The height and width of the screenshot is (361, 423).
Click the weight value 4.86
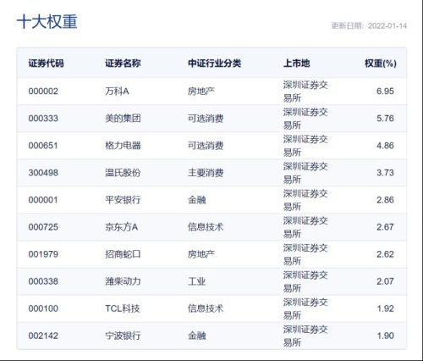(385, 146)
